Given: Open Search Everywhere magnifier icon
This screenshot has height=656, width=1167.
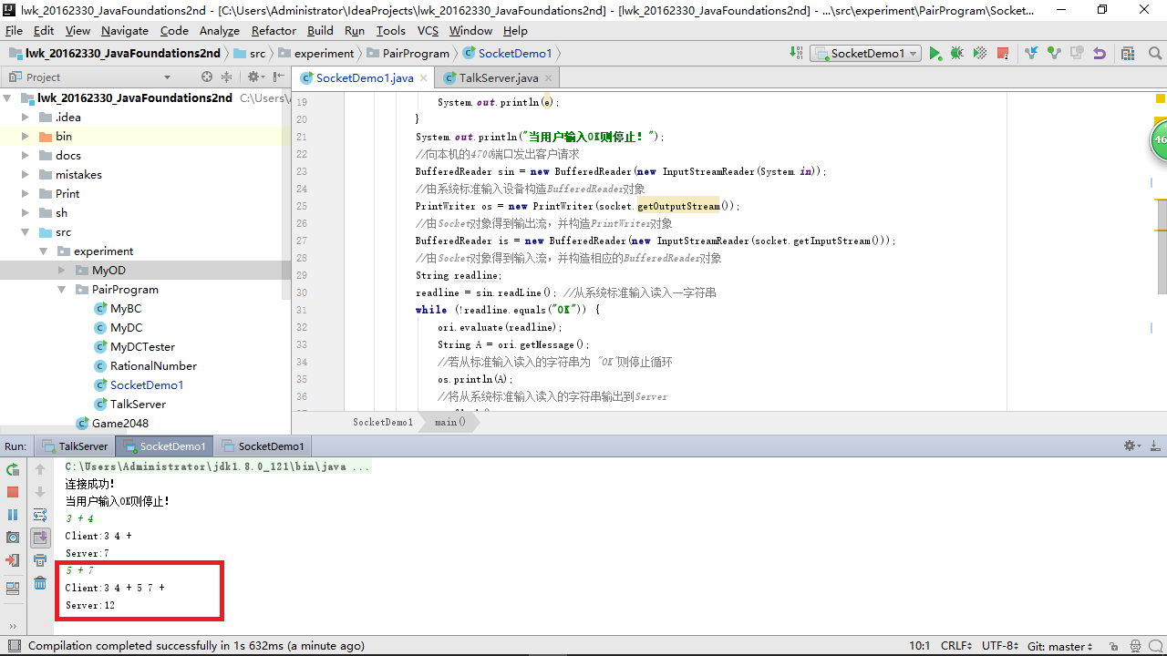Looking at the screenshot, I should (x=1154, y=54).
